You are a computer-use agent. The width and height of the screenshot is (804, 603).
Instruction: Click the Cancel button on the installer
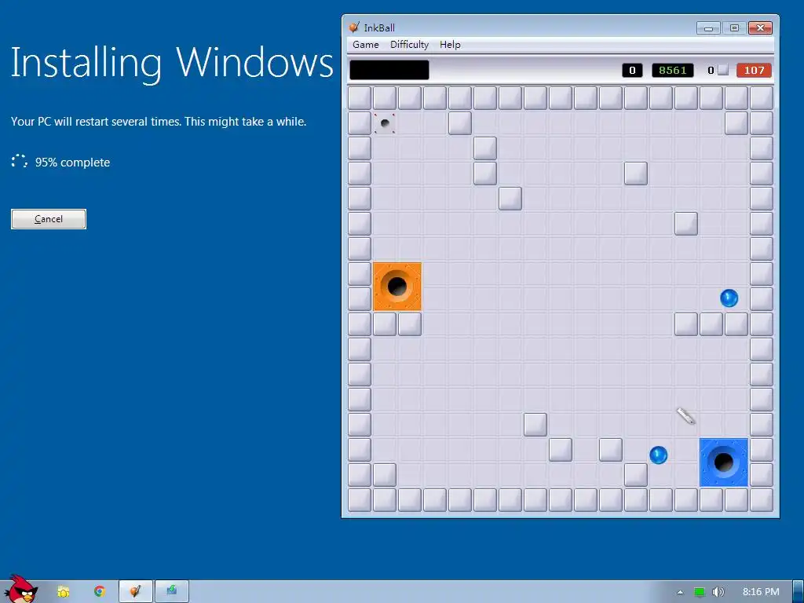(x=49, y=219)
